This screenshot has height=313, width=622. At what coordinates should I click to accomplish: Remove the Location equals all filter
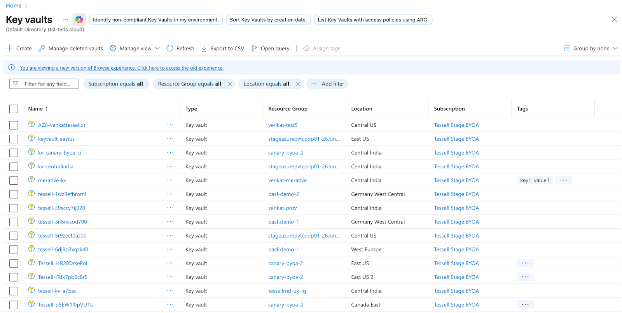298,84
